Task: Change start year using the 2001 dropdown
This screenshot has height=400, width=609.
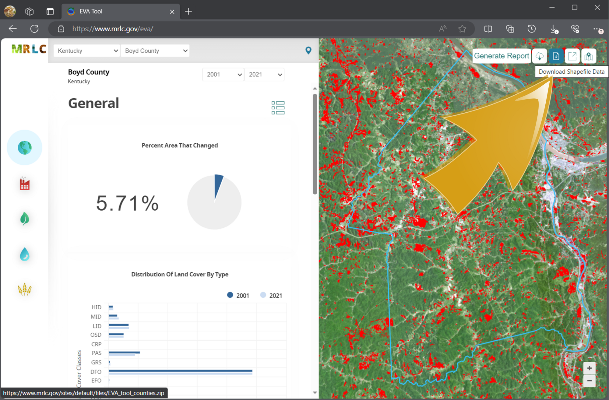Action: 223,74
